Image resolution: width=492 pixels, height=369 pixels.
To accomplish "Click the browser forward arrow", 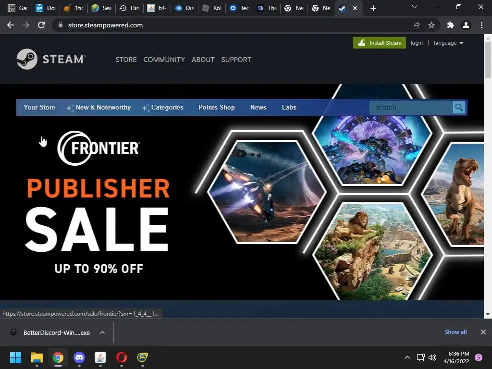I will click(26, 25).
